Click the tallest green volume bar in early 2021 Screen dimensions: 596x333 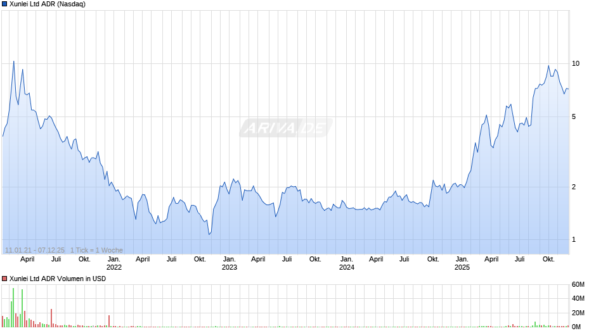(13, 308)
